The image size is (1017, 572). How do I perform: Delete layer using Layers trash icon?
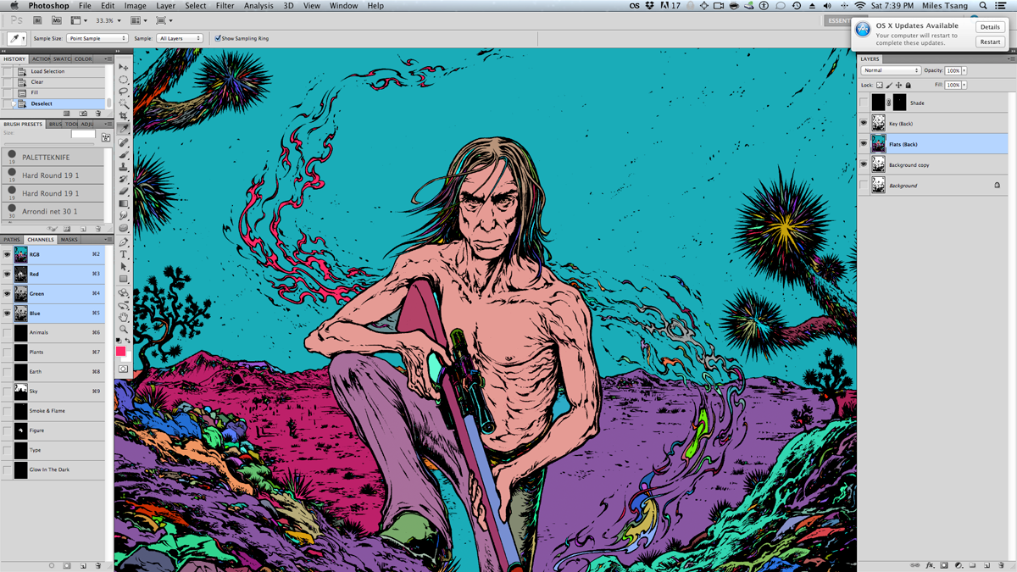(1001, 565)
